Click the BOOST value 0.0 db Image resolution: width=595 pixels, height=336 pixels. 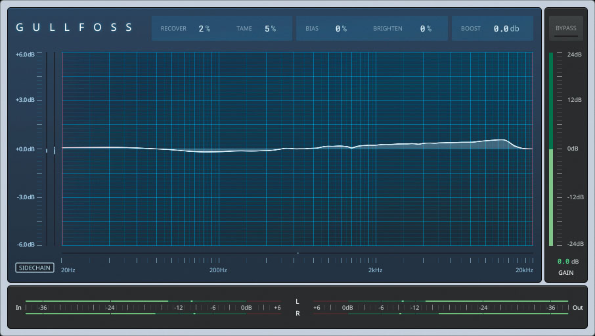pos(506,28)
